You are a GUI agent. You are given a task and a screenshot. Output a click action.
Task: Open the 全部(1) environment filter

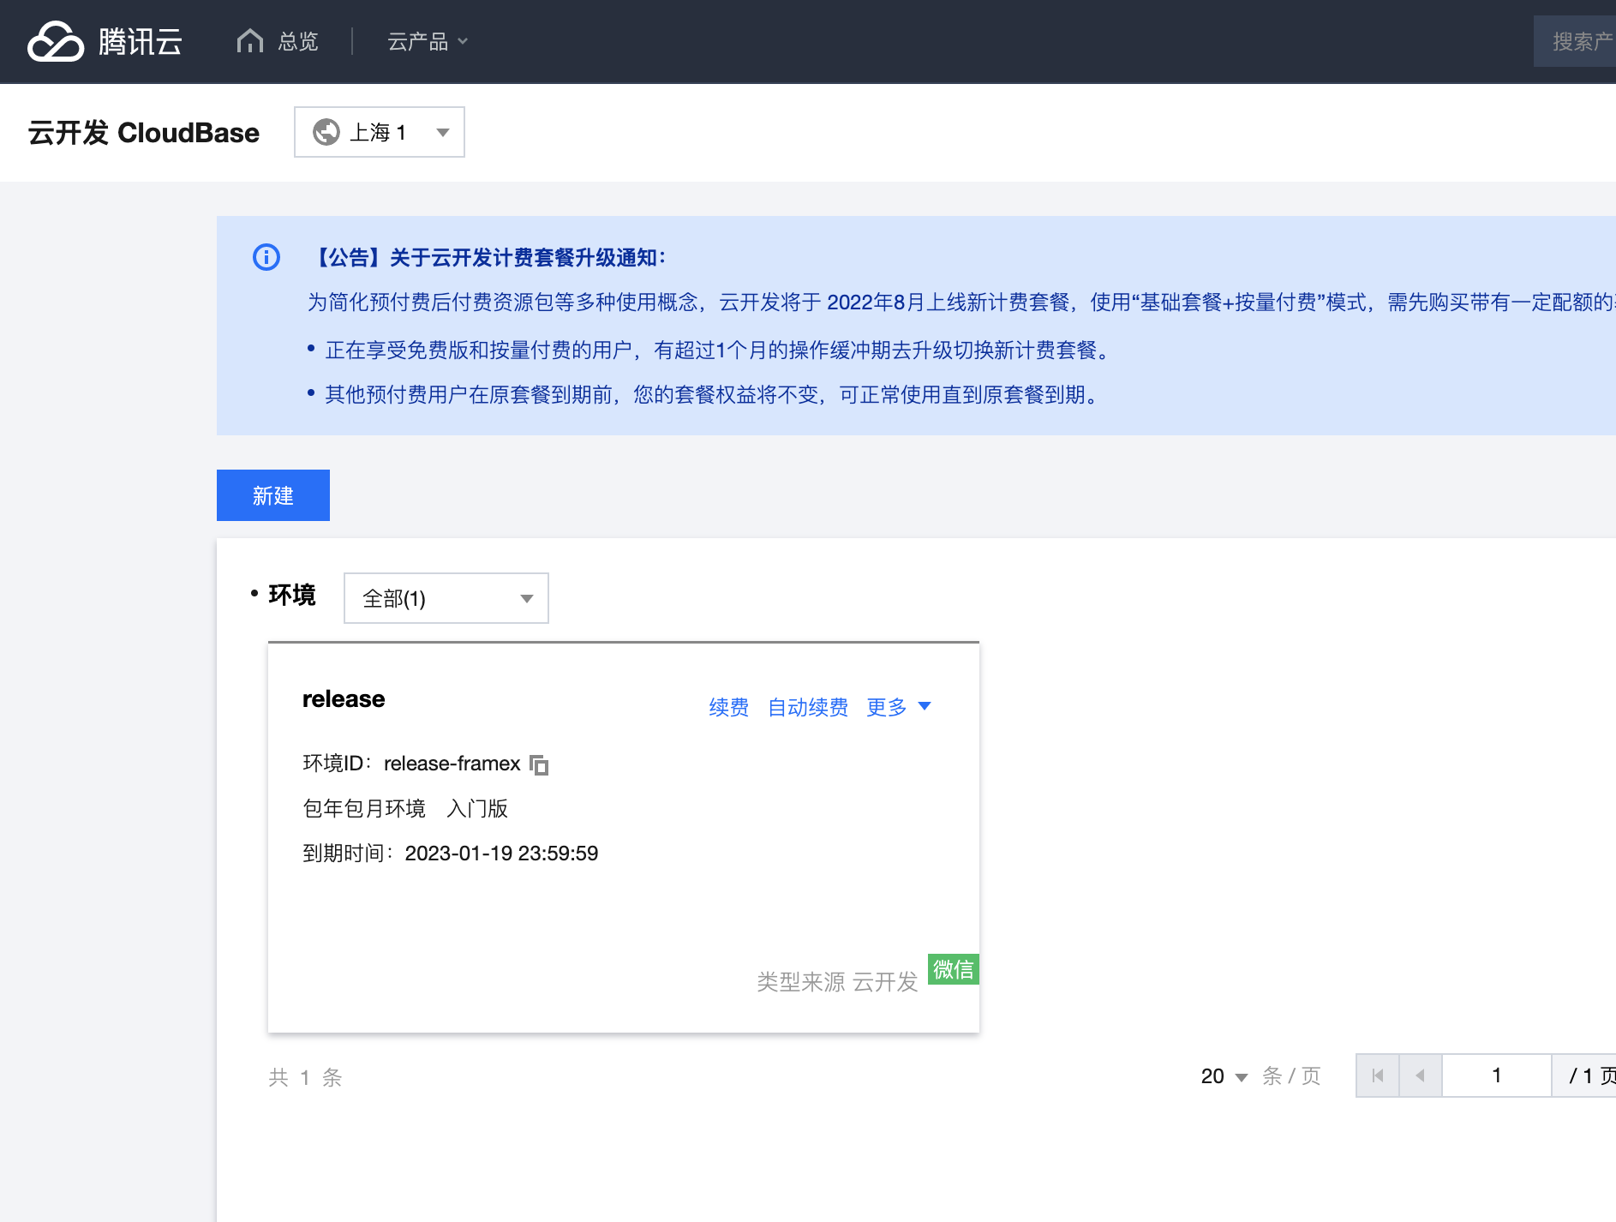[x=446, y=598]
